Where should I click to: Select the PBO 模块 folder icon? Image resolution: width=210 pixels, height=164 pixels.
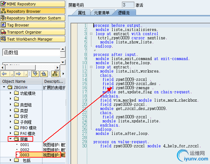(16, 127)
